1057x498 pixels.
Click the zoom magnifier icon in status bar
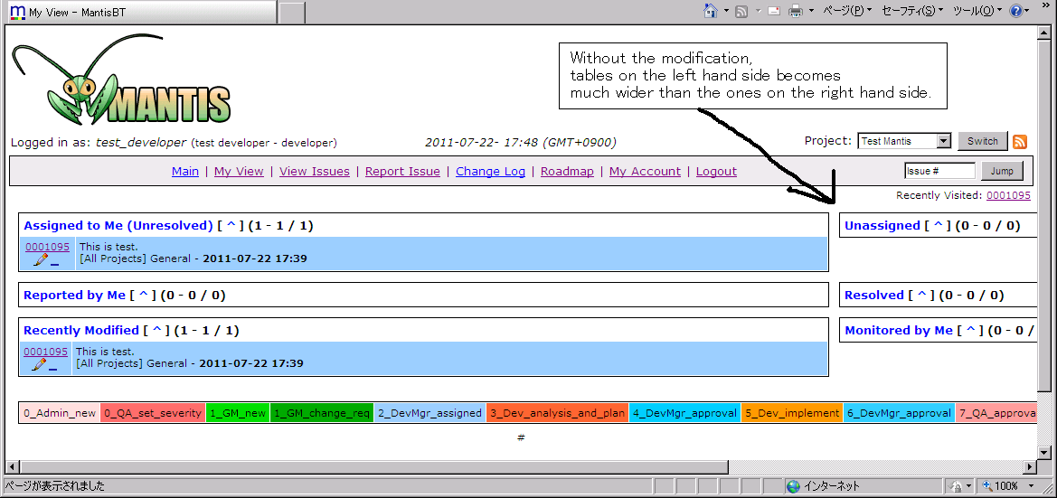point(987,486)
